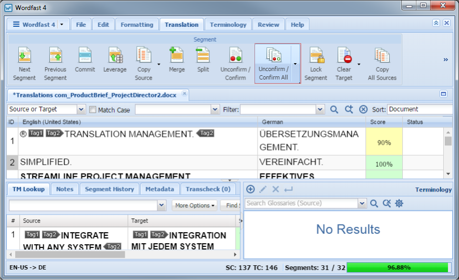Clear Target text
Image resolution: width=459 pixels, height=280 pixels.
pyautogui.click(x=344, y=64)
